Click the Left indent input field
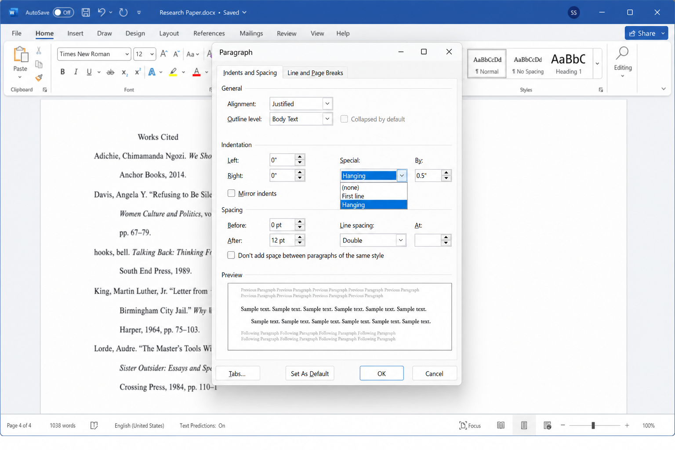This screenshot has height=450, width=675. pos(282,160)
